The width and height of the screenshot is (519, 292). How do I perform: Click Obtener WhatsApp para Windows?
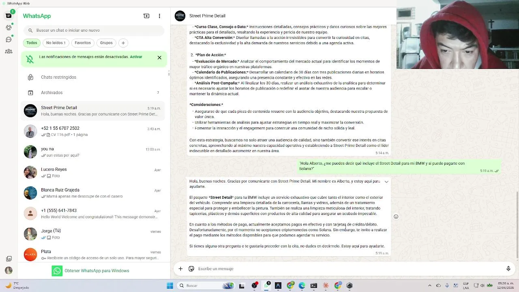(91, 271)
